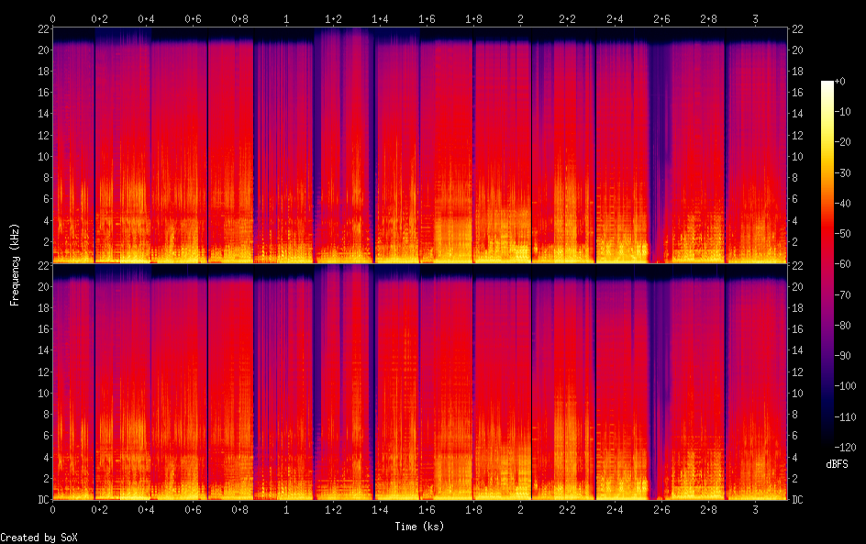This screenshot has width=866, height=544.
Task: Click the dBFS label under the color scale
Action: point(837,465)
